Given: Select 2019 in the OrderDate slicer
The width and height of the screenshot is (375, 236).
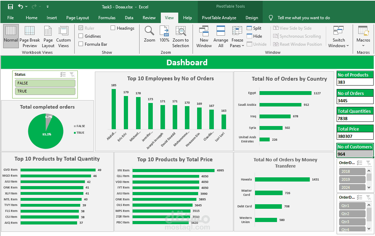Looking at the screenshot, I should point(352,179).
